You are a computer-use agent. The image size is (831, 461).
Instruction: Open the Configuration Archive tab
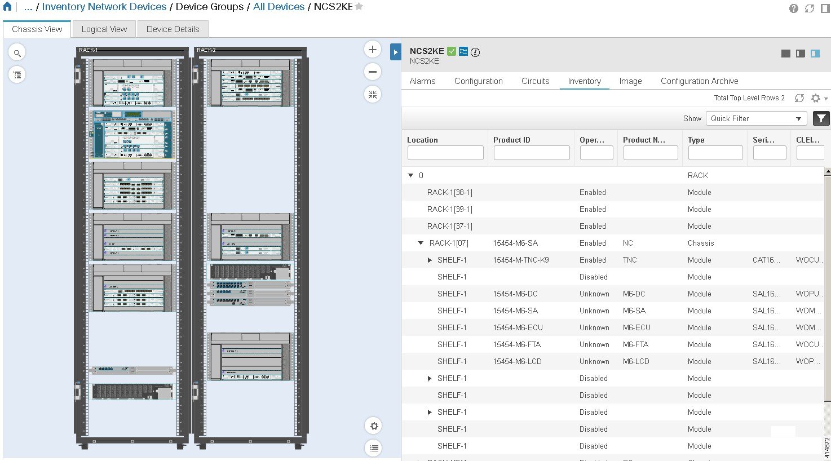coord(699,81)
